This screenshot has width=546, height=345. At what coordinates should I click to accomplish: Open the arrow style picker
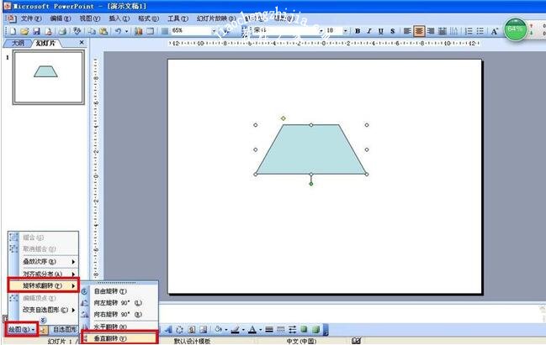tap(293, 329)
